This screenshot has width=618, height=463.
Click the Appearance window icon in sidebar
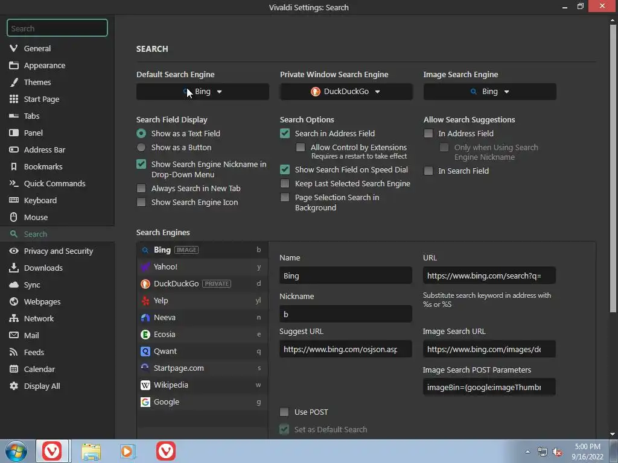[x=14, y=65]
